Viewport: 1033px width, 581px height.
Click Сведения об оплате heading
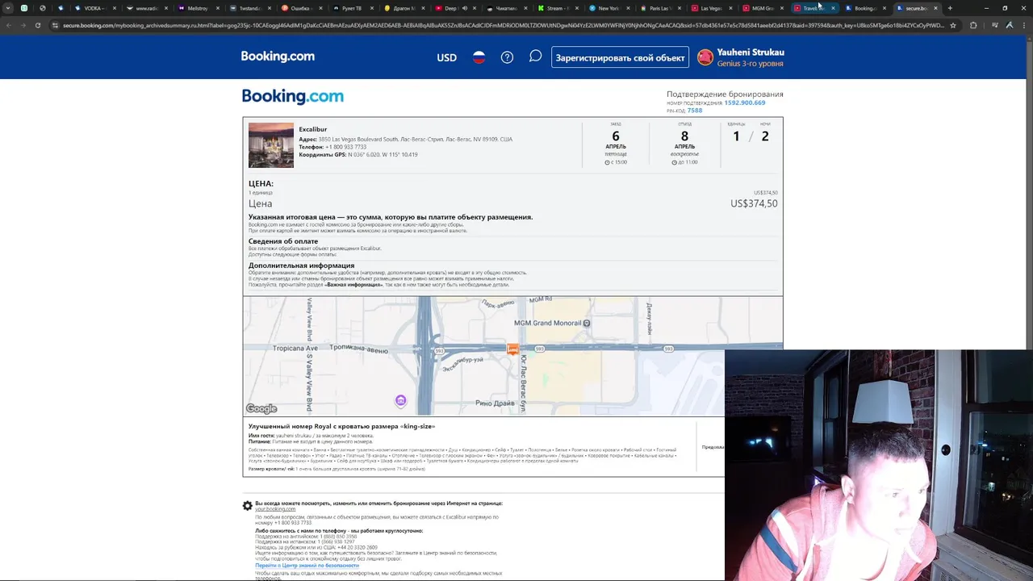tap(283, 241)
